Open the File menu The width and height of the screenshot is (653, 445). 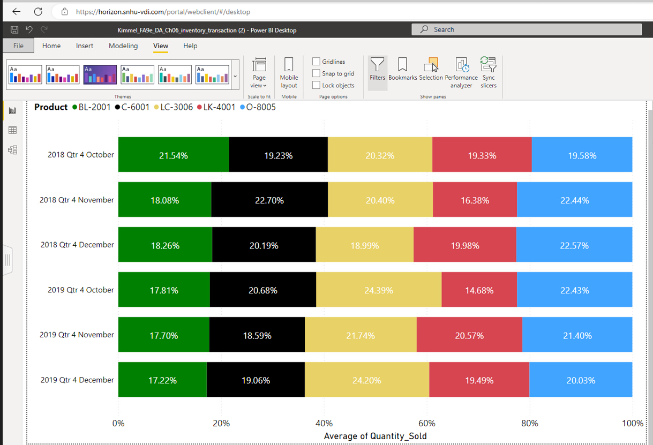18,46
